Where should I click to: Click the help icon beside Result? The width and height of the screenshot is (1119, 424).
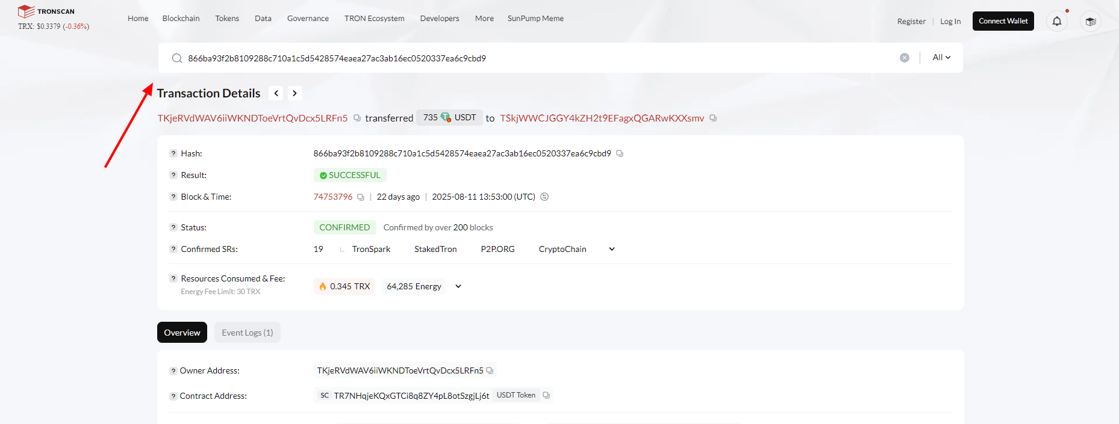[x=173, y=175]
